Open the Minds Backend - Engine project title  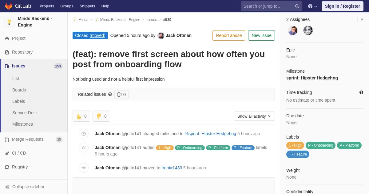click(35, 22)
